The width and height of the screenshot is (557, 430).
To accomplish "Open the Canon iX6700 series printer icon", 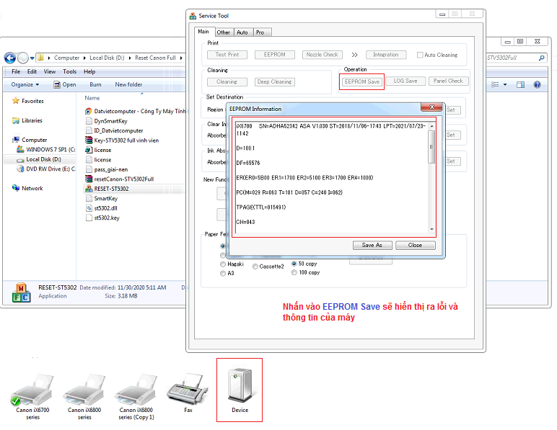I will click(32, 396).
